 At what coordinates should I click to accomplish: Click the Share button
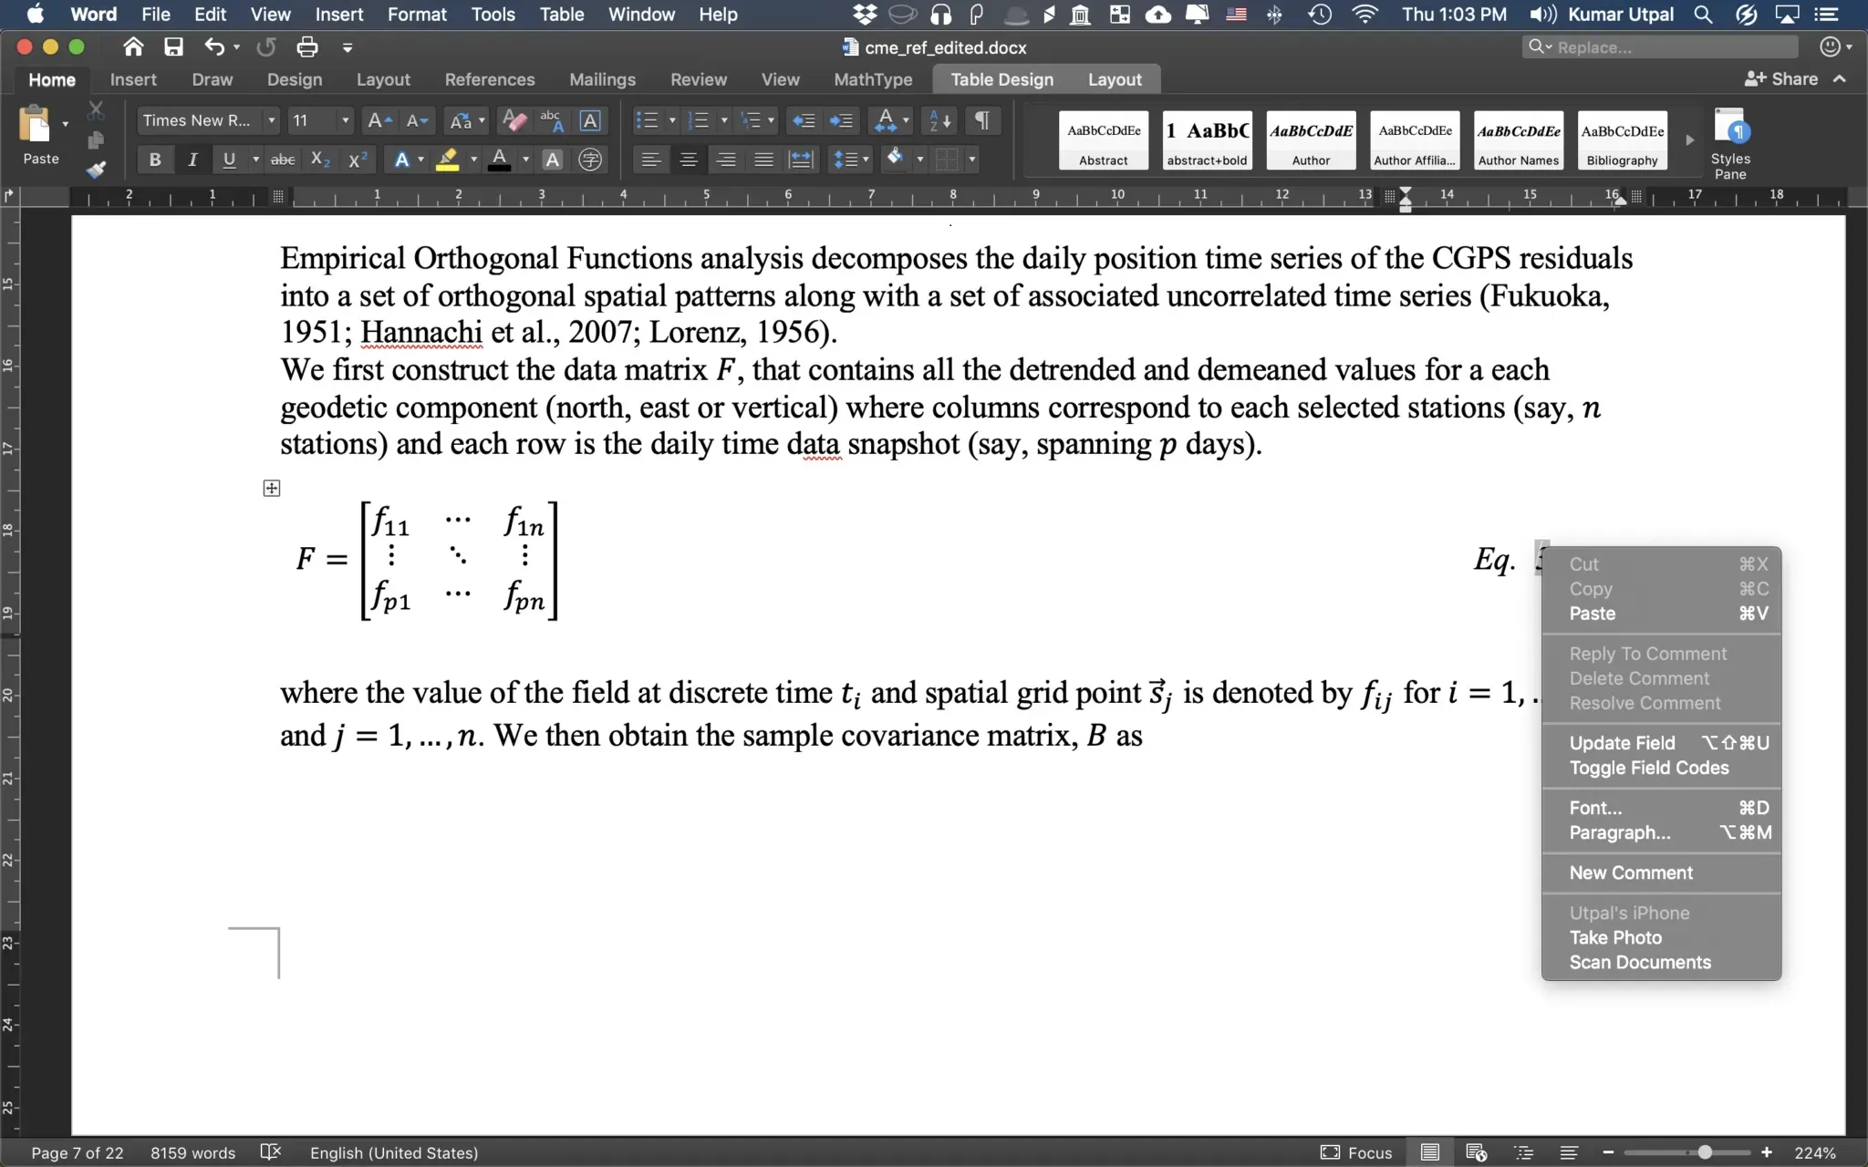(1781, 79)
